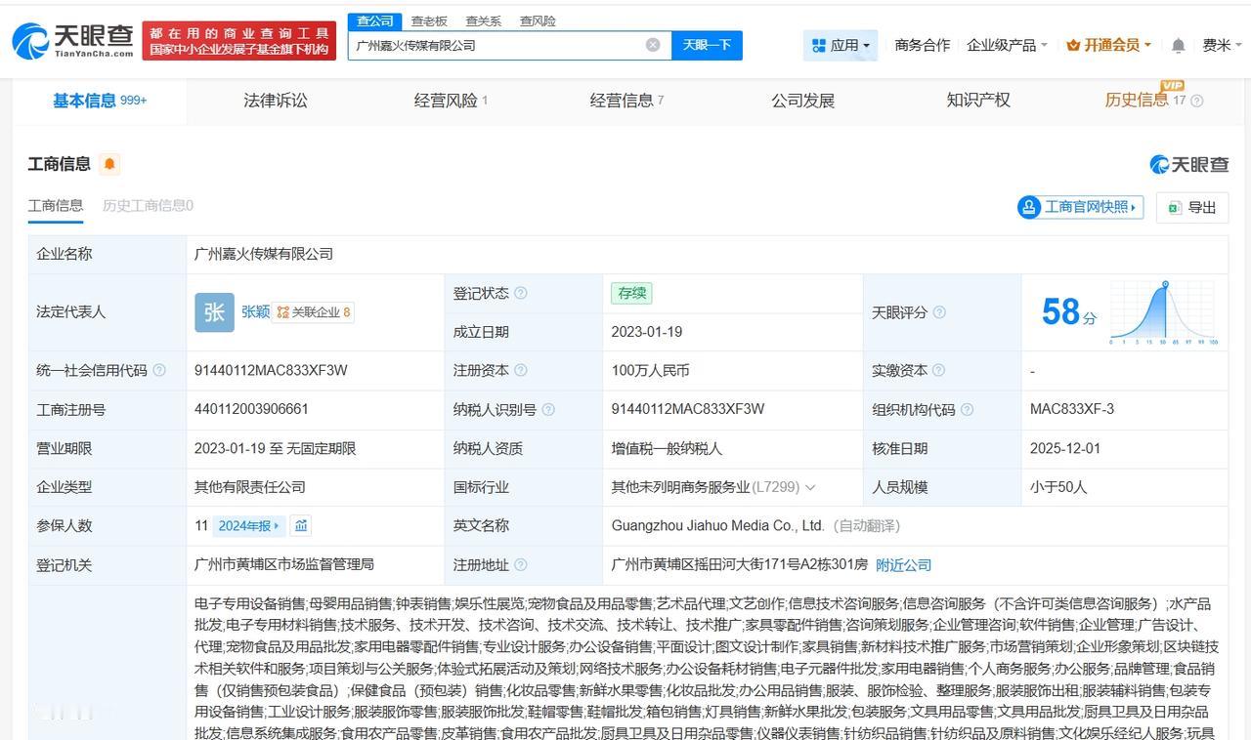Click the 附近公司 link

[x=903, y=565]
